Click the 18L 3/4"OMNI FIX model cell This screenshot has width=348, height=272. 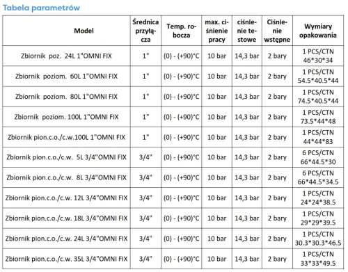click(67, 218)
